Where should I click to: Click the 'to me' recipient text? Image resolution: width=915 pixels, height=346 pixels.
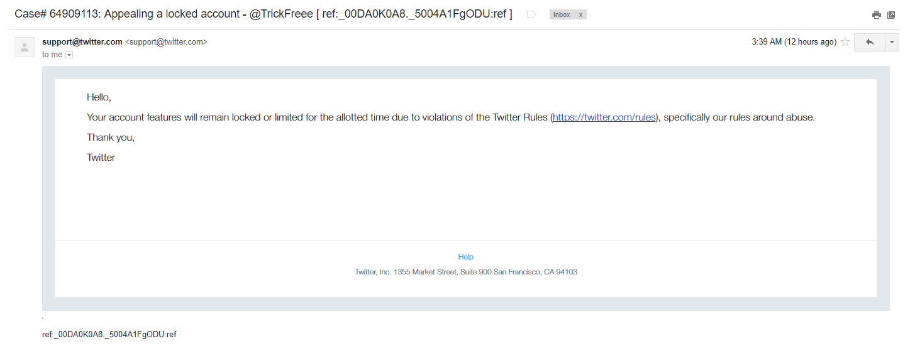52,55
